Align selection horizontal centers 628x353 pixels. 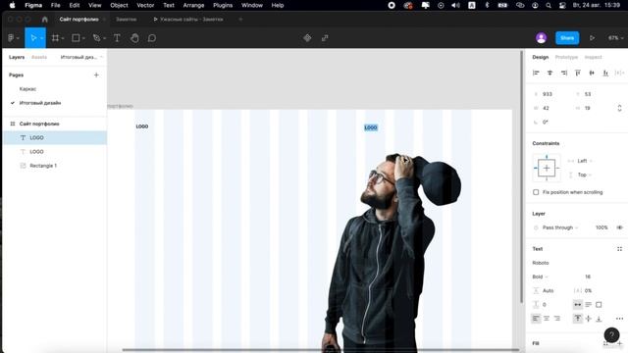click(549, 73)
